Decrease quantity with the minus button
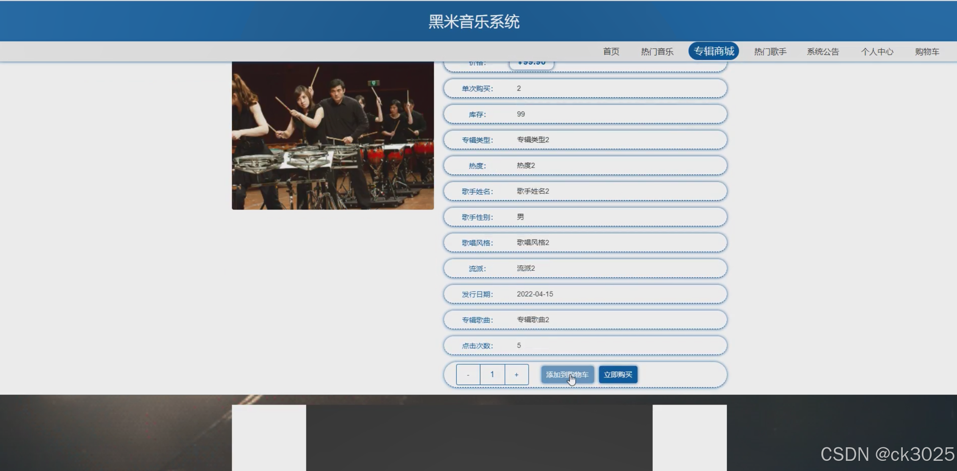This screenshot has height=471, width=957. click(x=468, y=375)
